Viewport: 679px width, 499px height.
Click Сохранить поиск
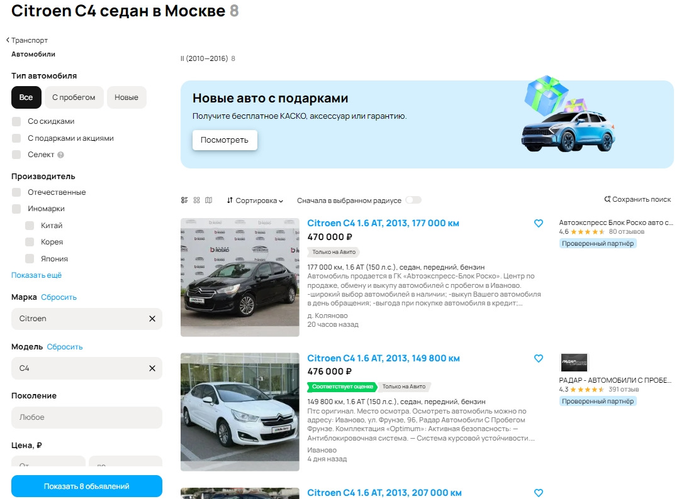637,199
